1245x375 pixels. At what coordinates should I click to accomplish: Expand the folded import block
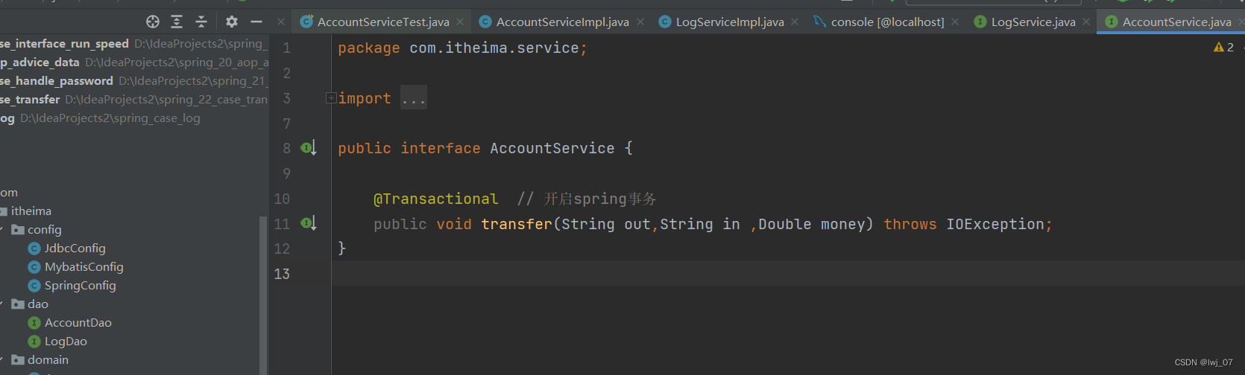coord(331,98)
